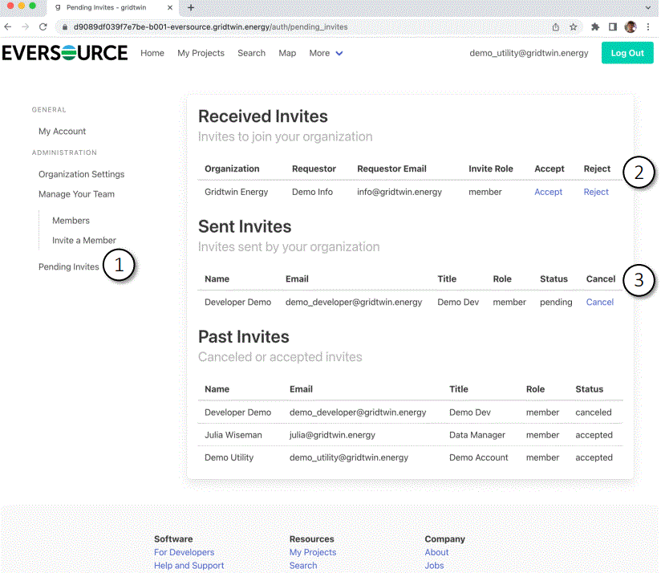Click the Eversource logo
Screen dimensions: 661x573
(x=63, y=53)
